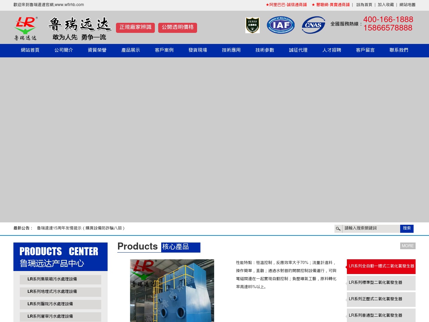Select the LR系列全自動一體式二氧化氯發生器 tab

[381, 266]
